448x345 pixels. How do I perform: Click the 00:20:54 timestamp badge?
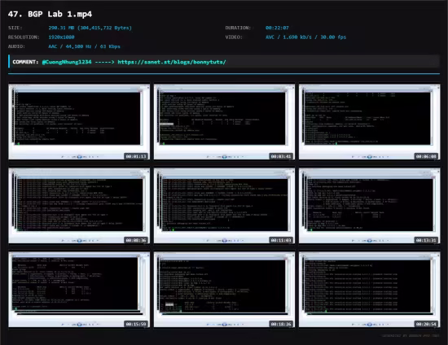[426, 324]
